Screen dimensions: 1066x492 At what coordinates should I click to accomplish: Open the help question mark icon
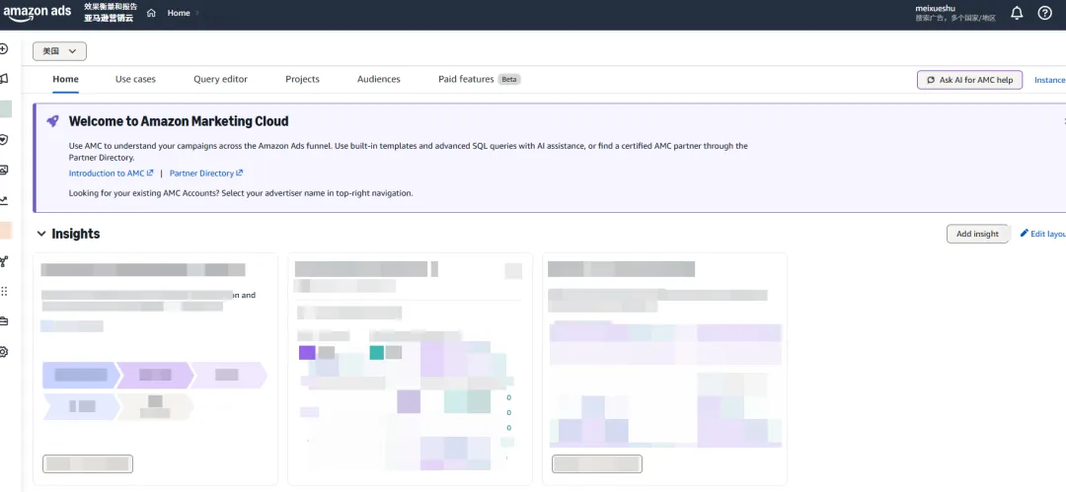pyautogui.click(x=1045, y=13)
